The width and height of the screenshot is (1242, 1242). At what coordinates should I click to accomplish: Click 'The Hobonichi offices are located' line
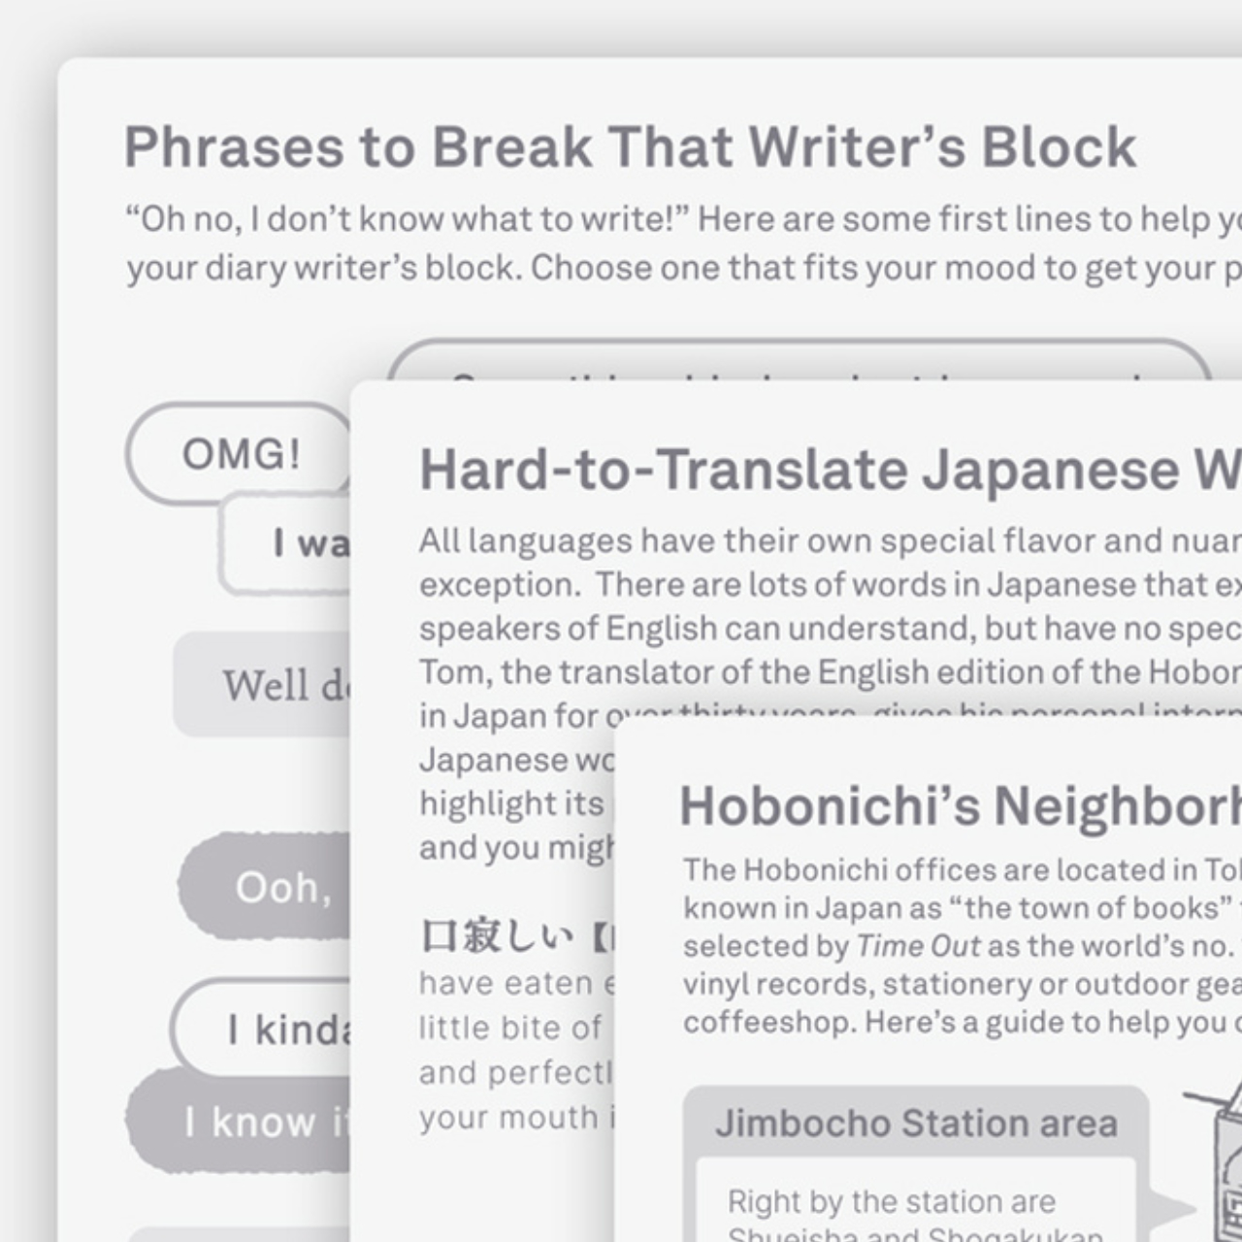[962, 869]
